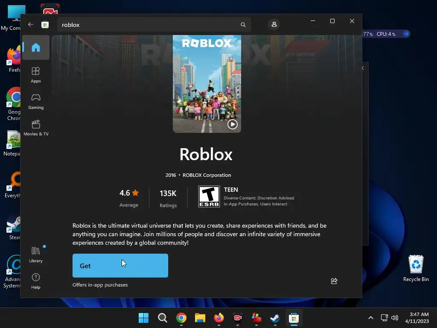The width and height of the screenshot is (437, 328).
Task: Open the user account profile icon
Action: coord(274,24)
